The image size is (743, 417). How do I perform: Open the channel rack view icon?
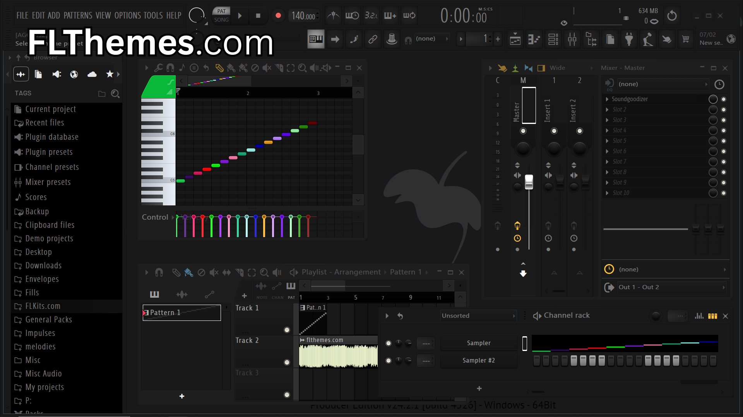(x=553, y=39)
